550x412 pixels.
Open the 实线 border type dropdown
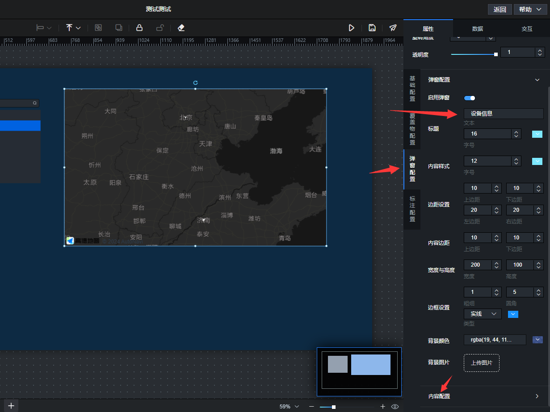483,314
